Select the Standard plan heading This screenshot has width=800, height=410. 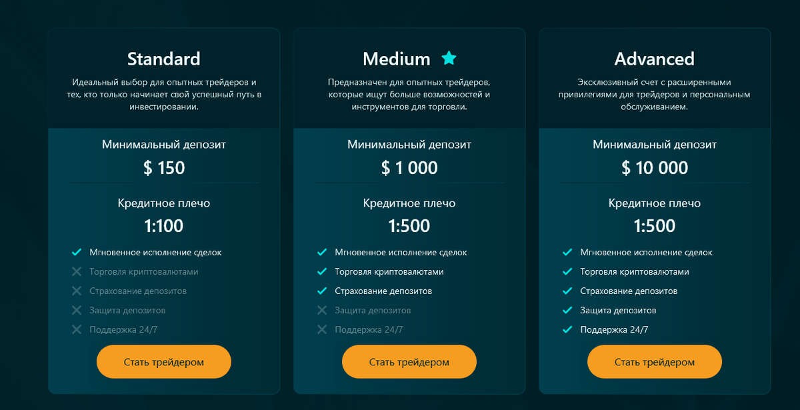point(163,59)
